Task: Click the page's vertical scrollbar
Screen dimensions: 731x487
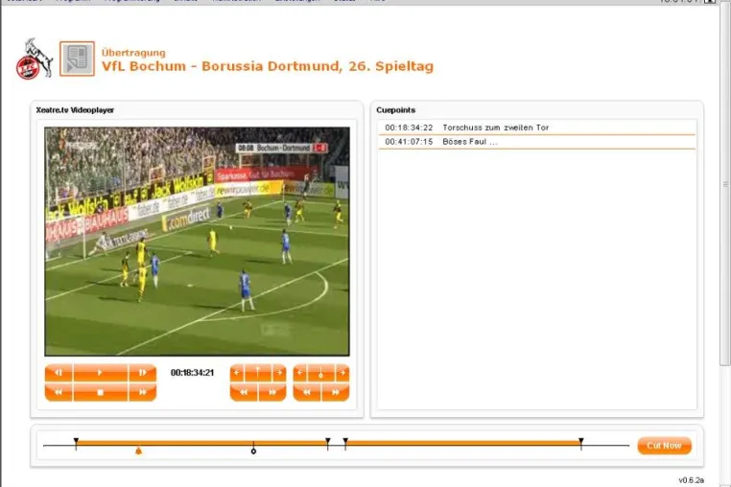Action: (x=725, y=185)
